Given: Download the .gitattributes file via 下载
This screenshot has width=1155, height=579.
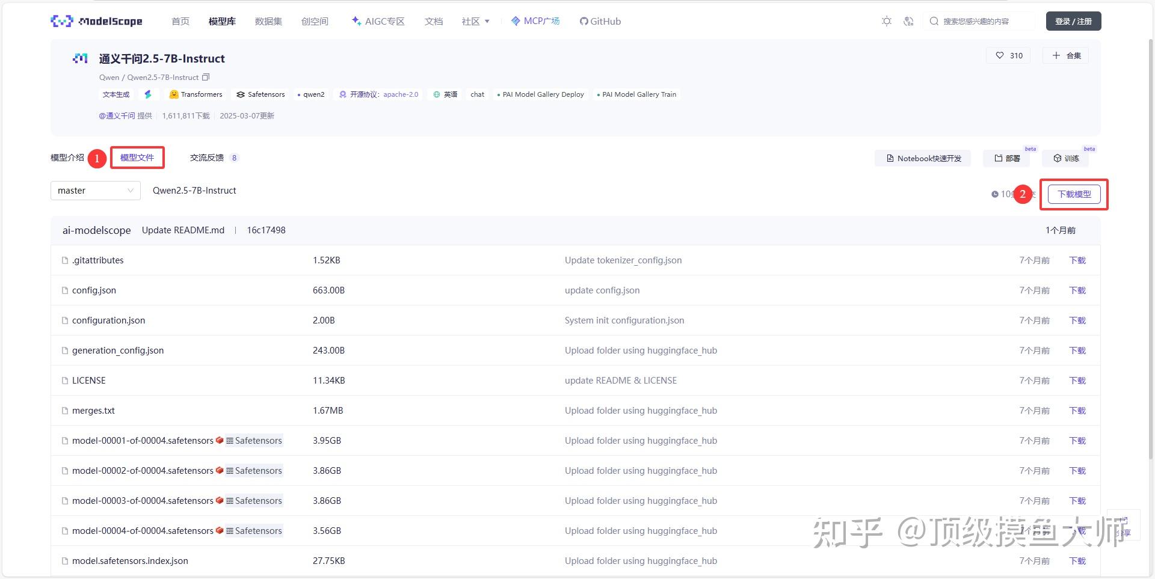Looking at the screenshot, I should click(x=1077, y=260).
